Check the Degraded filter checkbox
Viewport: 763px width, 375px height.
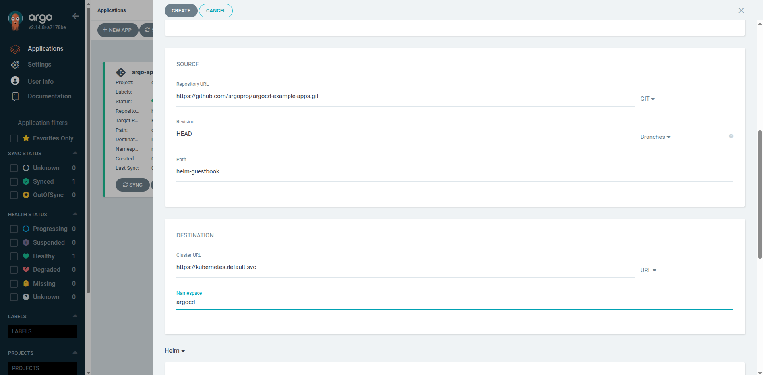[14, 270]
